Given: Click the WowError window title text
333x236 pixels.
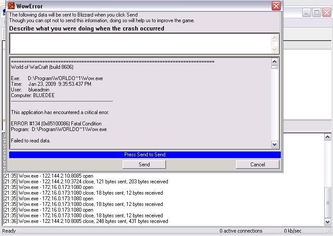Looking at the screenshot, I should pyautogui.click(x=29, y=6).
